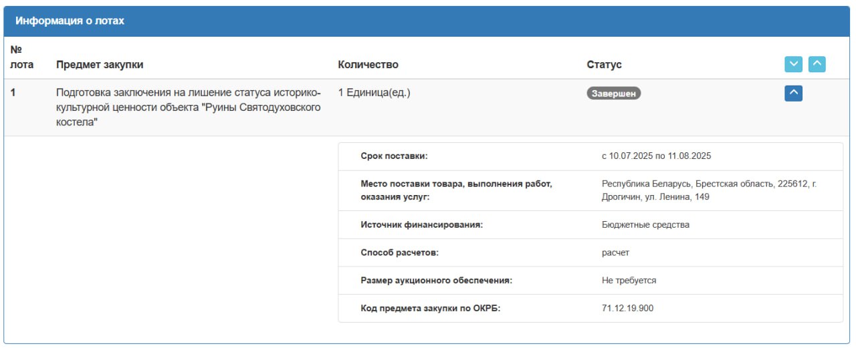The height and width of the screenshot is (348, 856).
Task: Click the lot number "1" cell
Action: (13, 93)
